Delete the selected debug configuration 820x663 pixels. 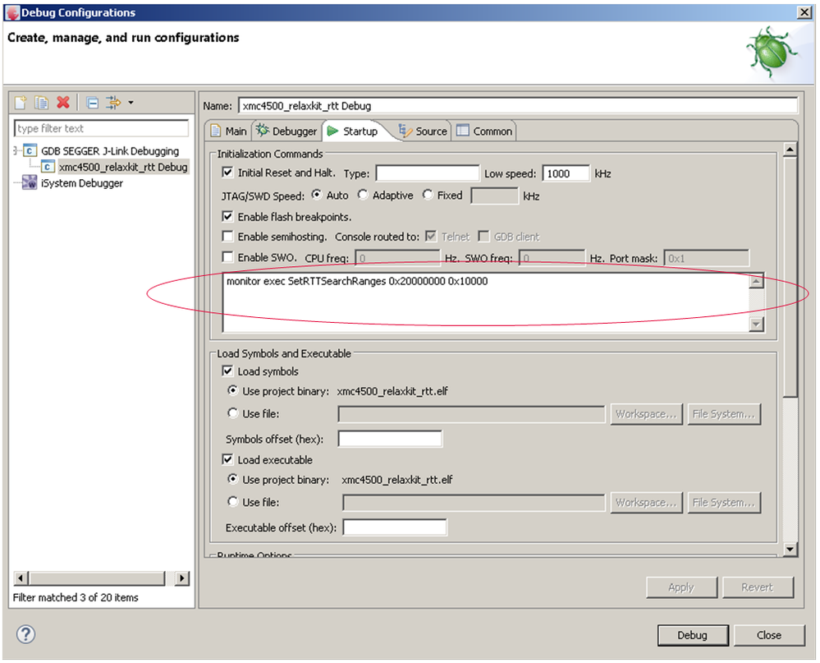click(63, 102)
